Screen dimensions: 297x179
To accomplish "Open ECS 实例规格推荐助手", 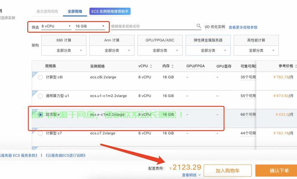I will pos(110,11).
